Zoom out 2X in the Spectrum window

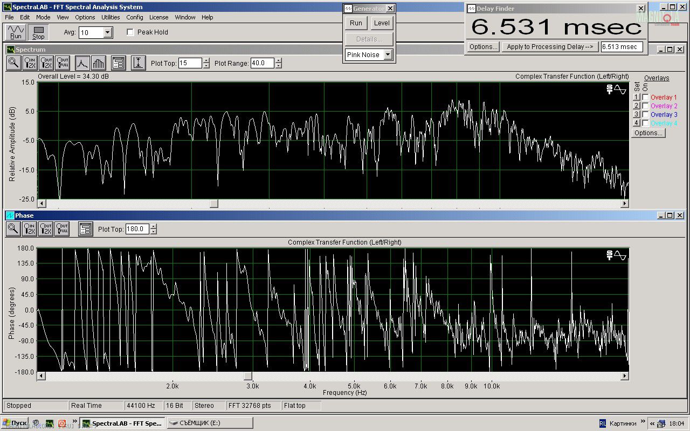(x=46, y=63)
